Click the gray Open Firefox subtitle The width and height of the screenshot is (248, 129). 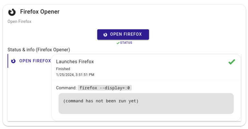coord(19,22)
